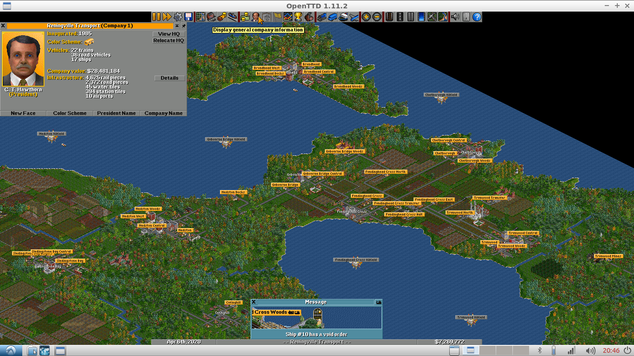Open waterways construction tool
Viewport: 634px width, 356px height.
421,17
